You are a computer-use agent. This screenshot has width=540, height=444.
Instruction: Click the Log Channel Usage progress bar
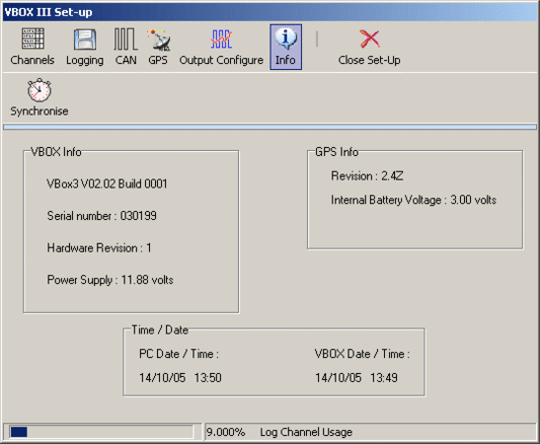point(102,432)
